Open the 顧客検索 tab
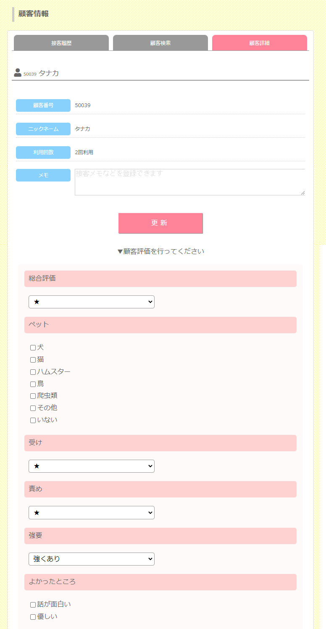 (x=160, y=43)
